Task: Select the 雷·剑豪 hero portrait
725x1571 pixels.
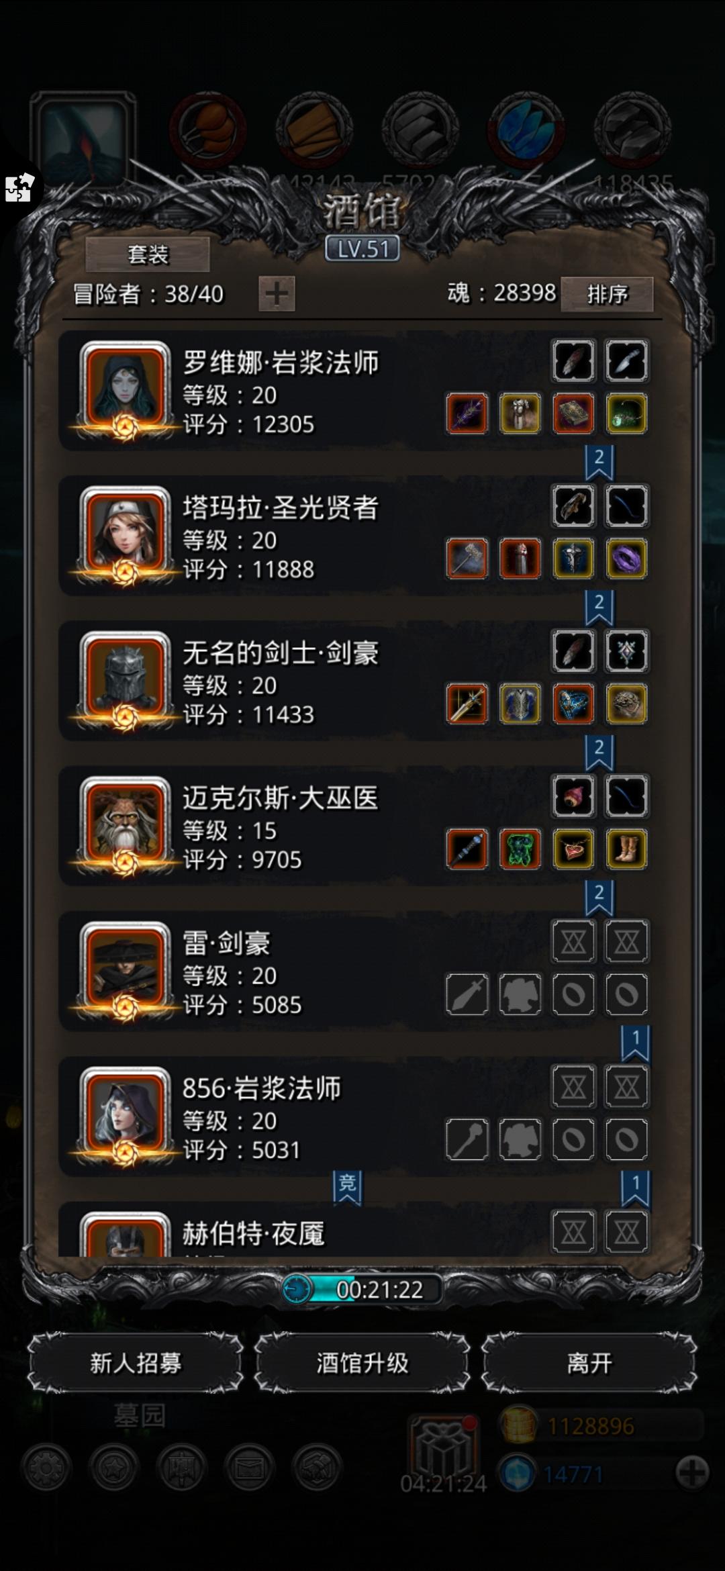Action: 125,969
